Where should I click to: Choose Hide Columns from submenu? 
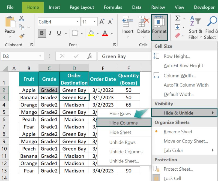point(124,123)
